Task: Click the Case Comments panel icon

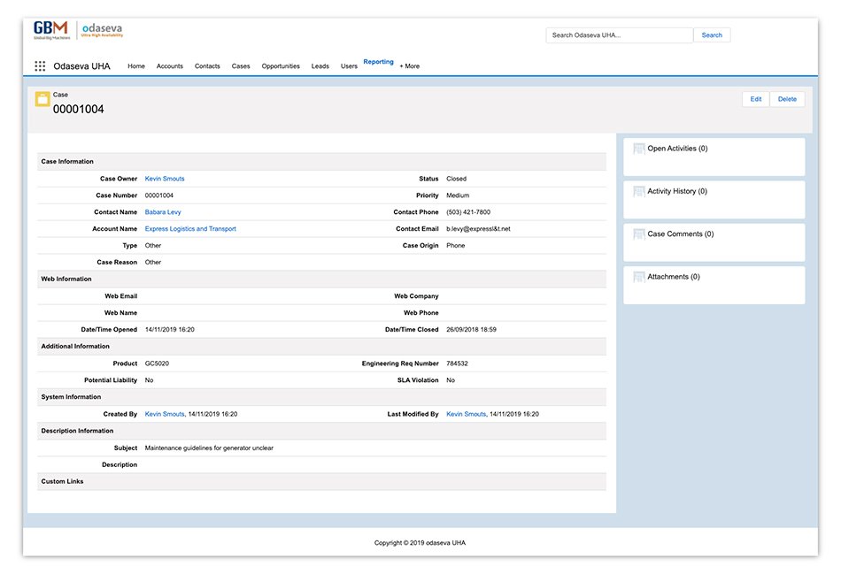Action: (638, 233)
